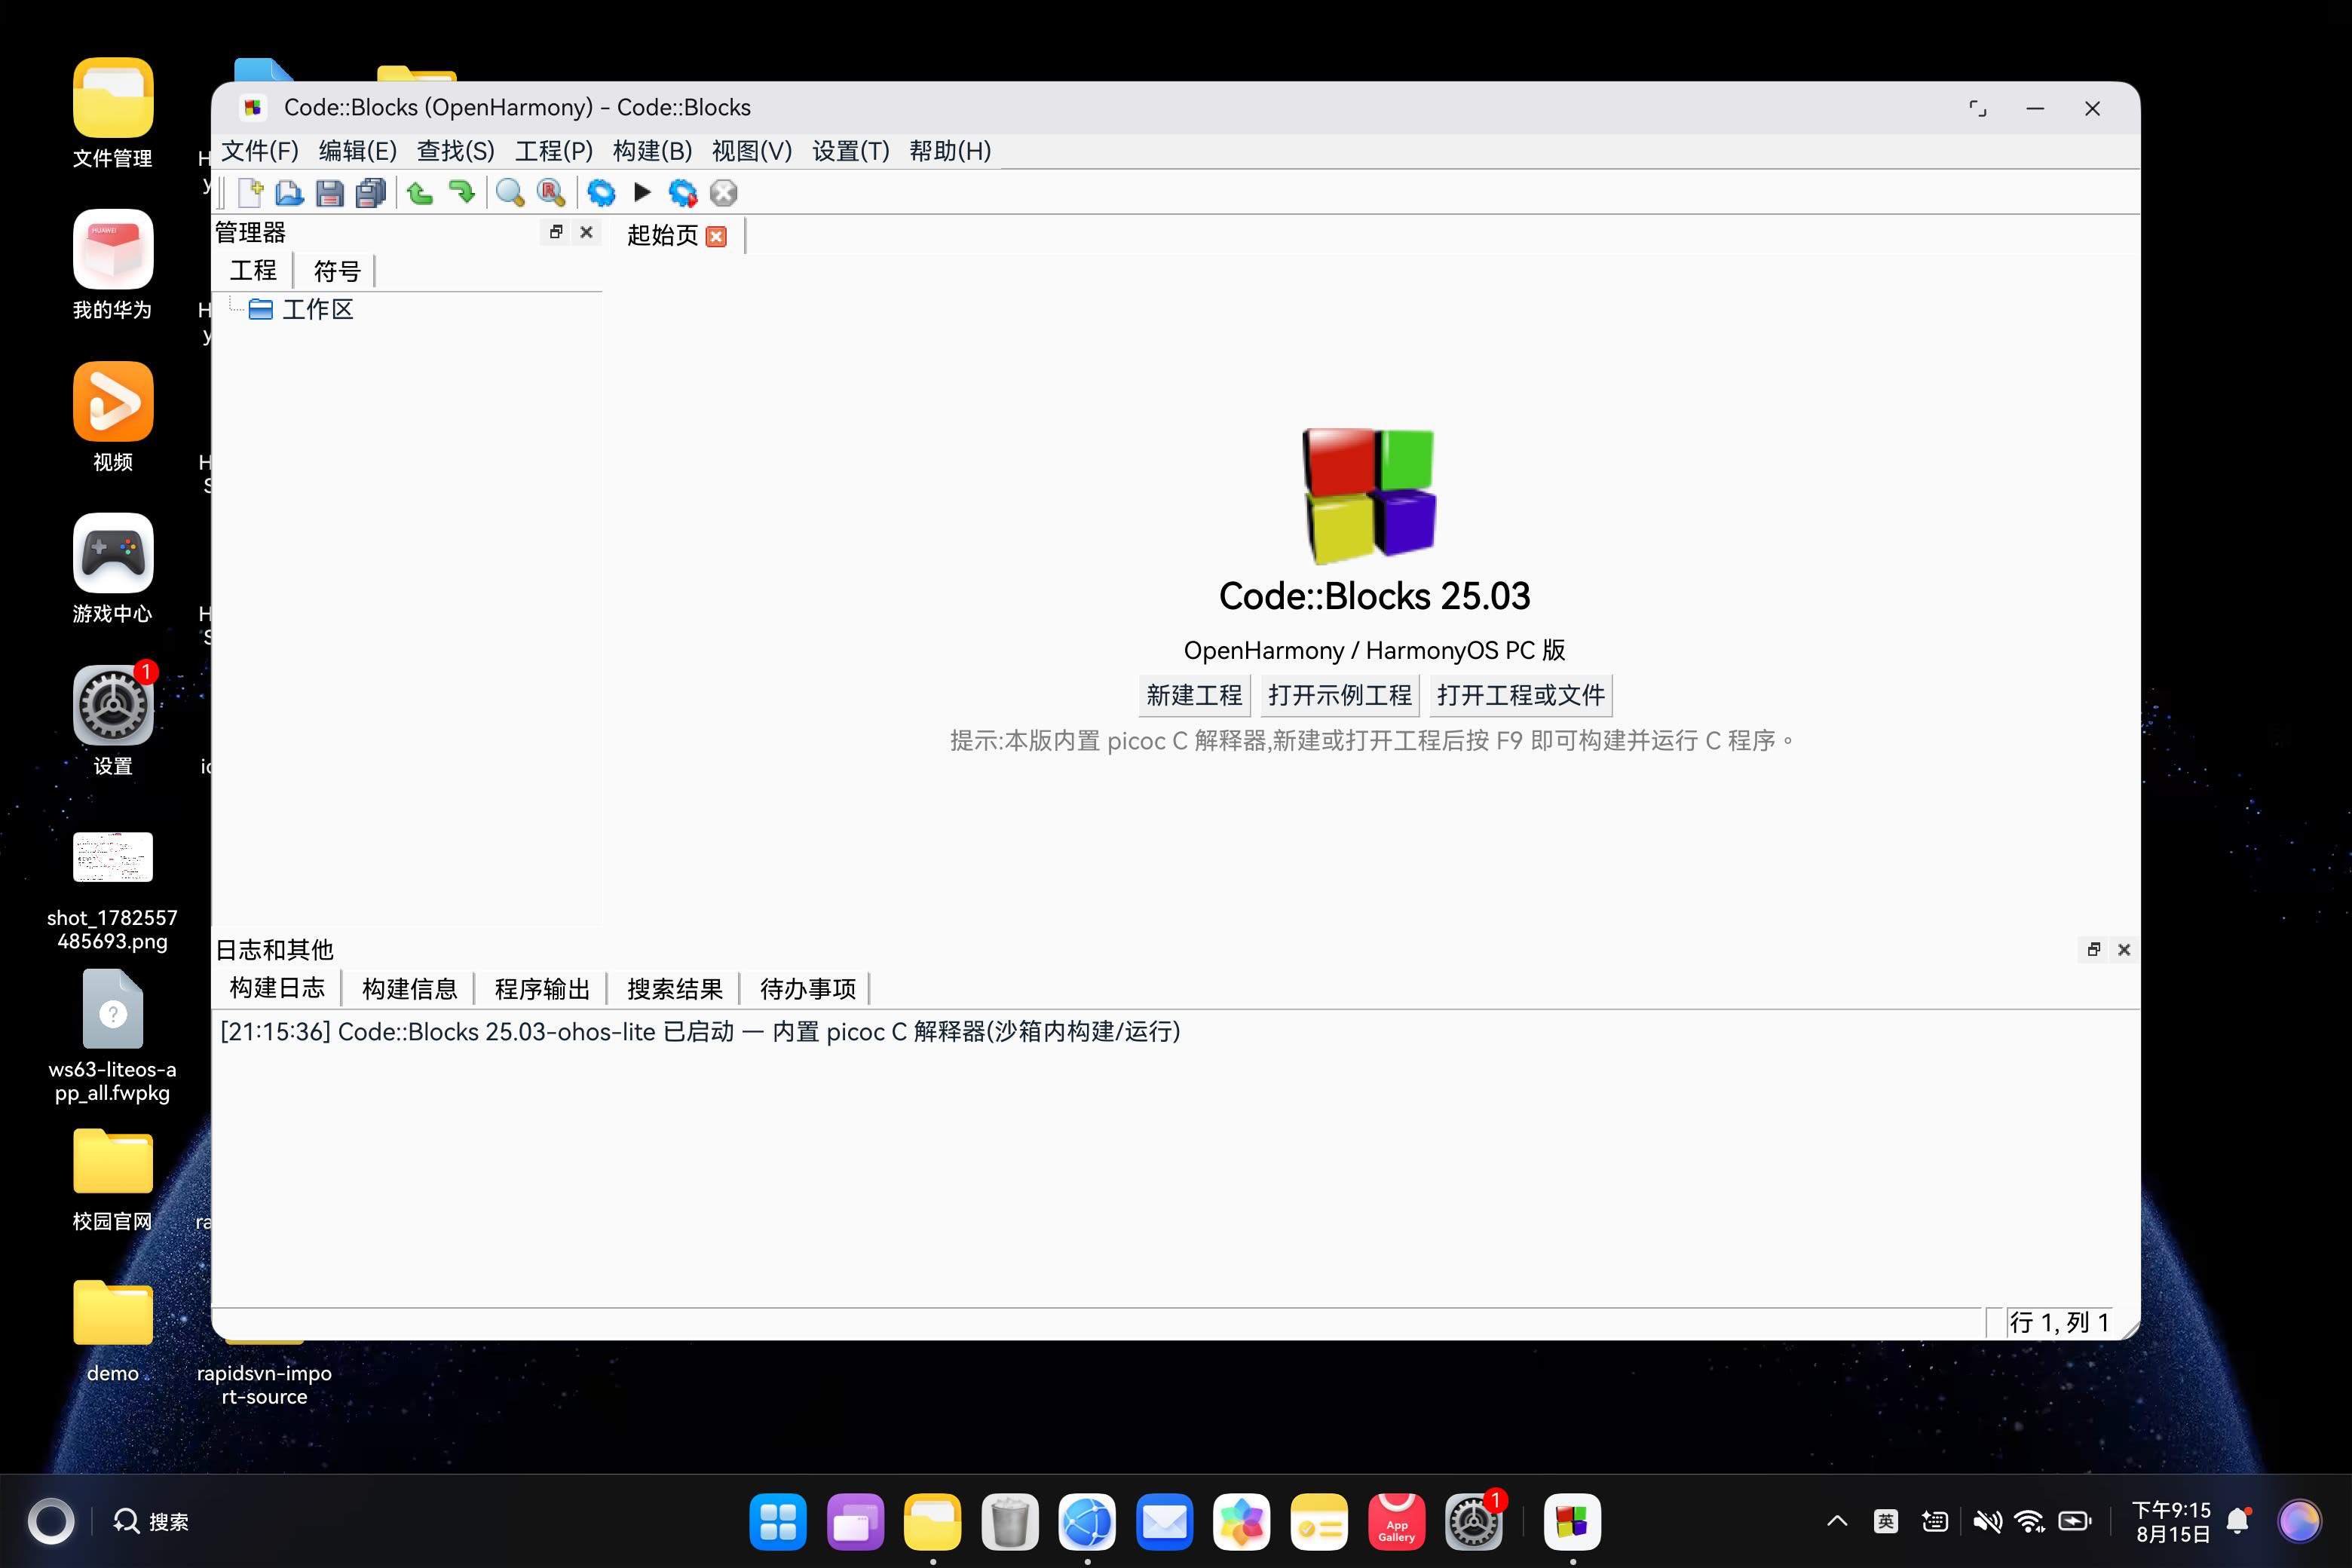Screen dimensions: 2352x1568
Task: Open the 编辑(E) menu
Action: pyautogui.click(x=358, y=151)
